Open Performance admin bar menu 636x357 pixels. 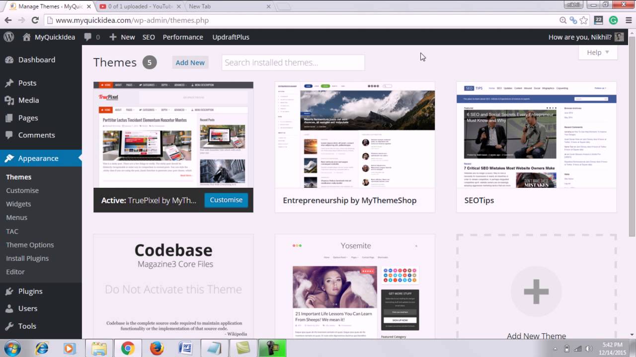tap(183, 37)
